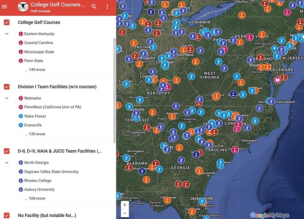Zoom out with the minus button
The width and height of the screenshot is (304, 219).
(125, 213)
